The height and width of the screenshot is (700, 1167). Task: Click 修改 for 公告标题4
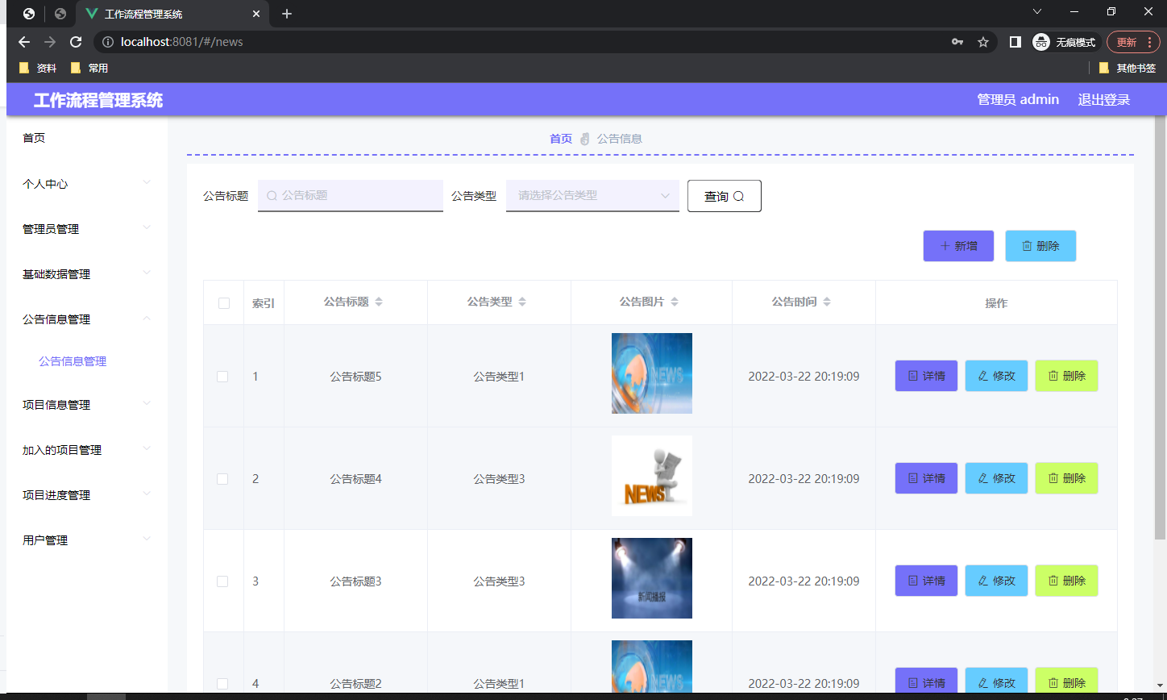point(996,478)
